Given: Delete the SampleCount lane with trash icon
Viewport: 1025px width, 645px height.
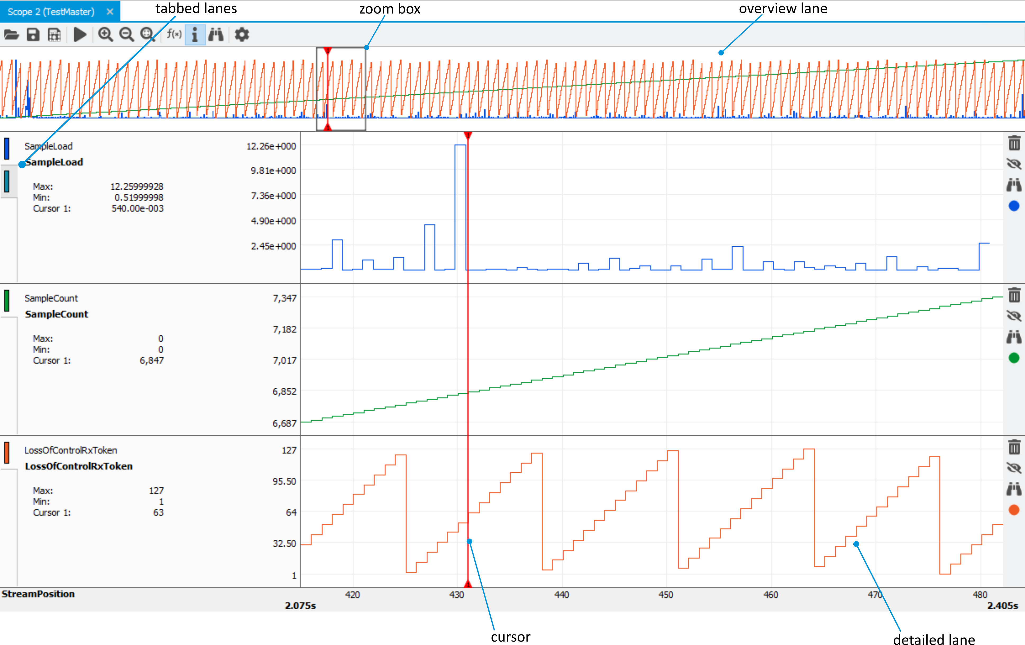Looking at the screenshot, I should pyautogui.click(x=1014, y=295).
